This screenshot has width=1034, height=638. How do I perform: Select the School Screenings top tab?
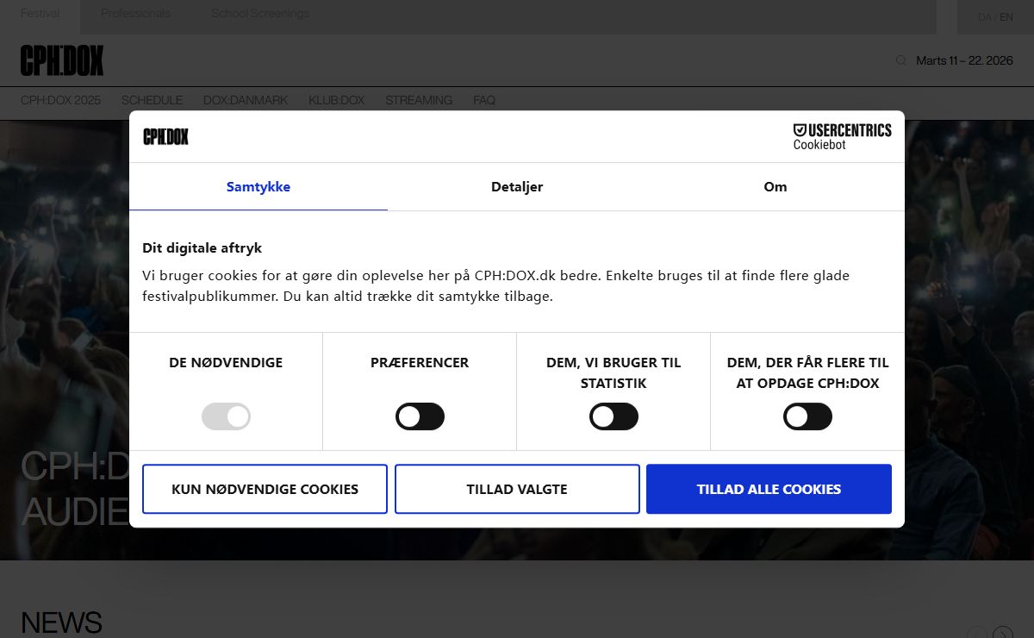(x=260, y=14)
